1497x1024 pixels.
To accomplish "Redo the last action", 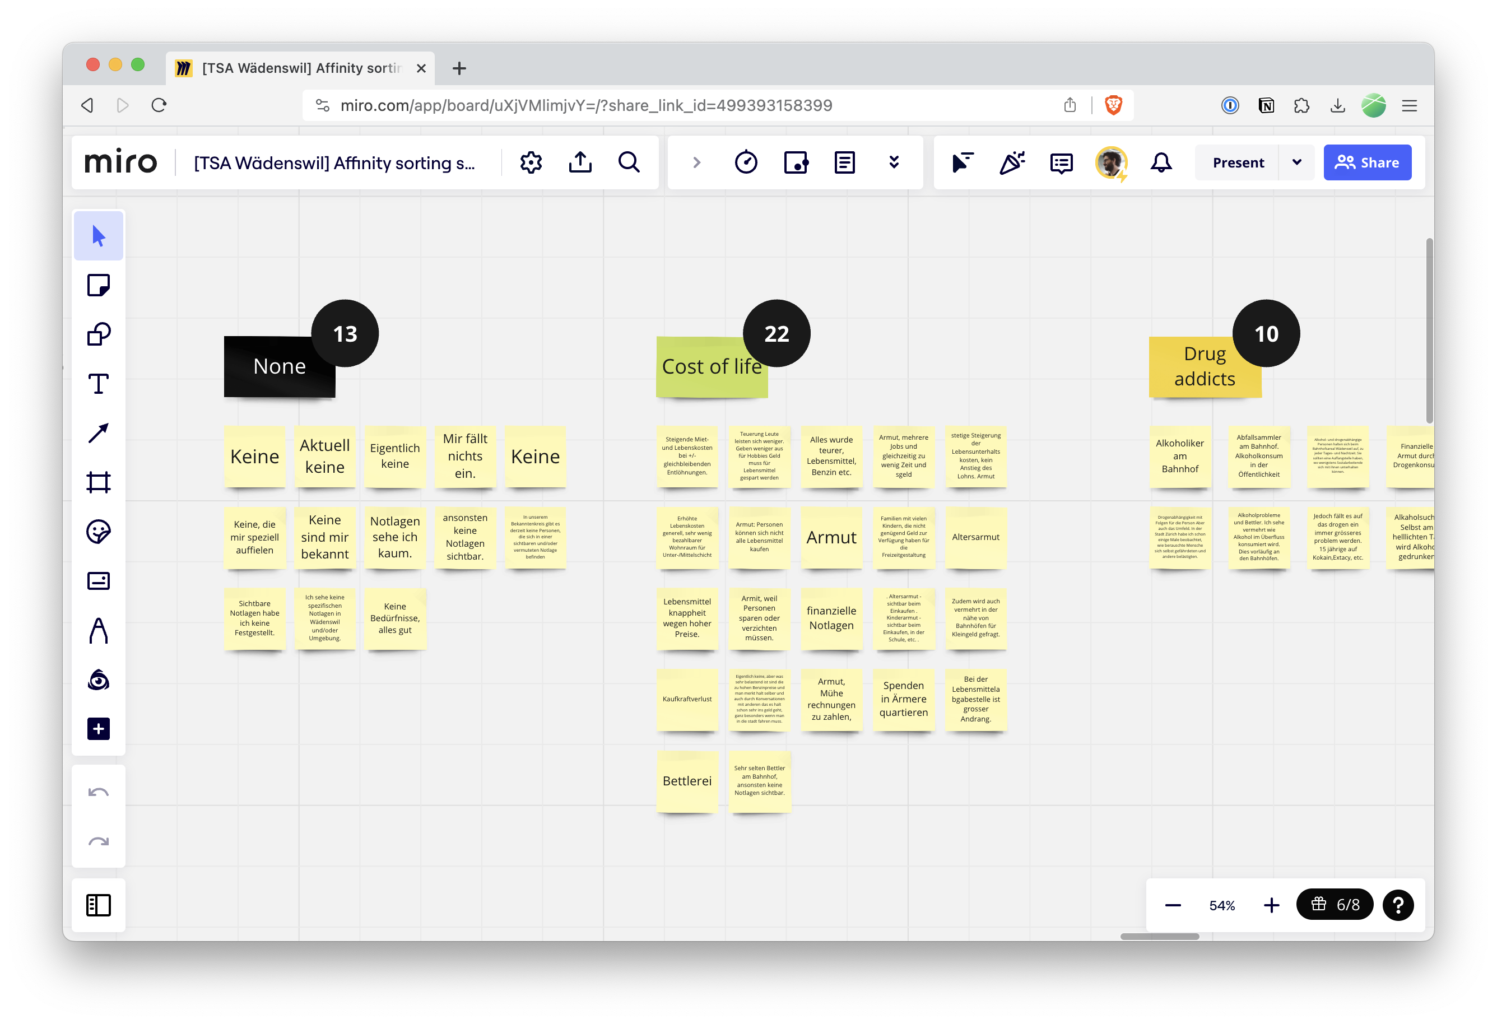I will 99,841.
